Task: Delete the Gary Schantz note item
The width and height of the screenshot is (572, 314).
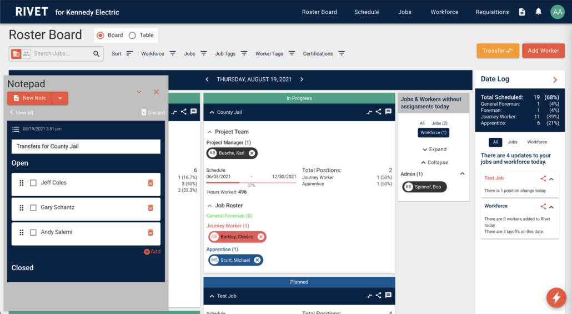Action: [x=150, y=208]
